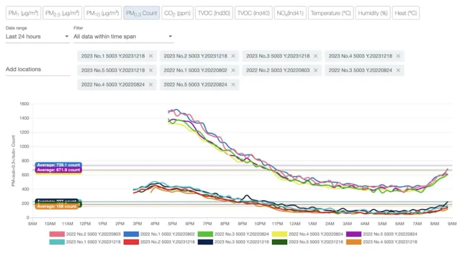Remove the 2022 No.3 5003 location chip
This screenshot has height=253, width=462.
point(398,70)
